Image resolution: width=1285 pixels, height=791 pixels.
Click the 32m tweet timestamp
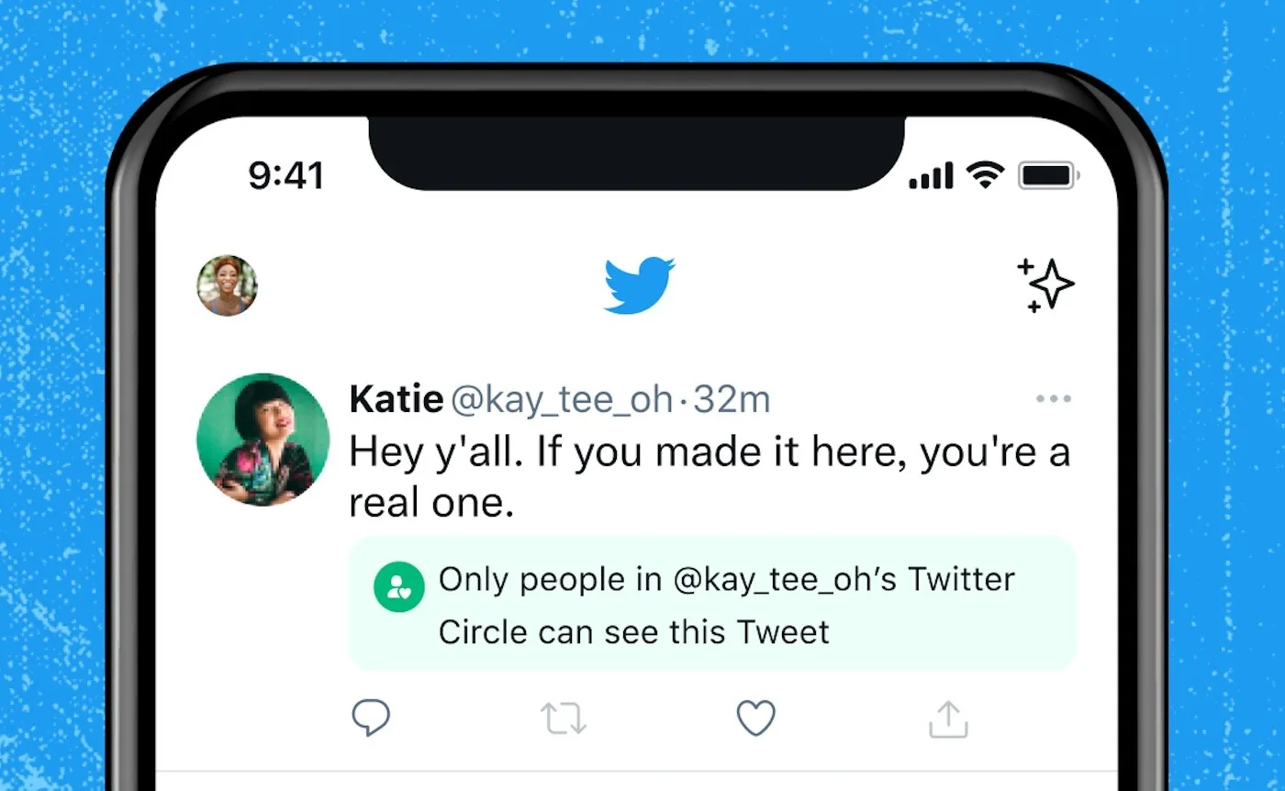(731, 399)
